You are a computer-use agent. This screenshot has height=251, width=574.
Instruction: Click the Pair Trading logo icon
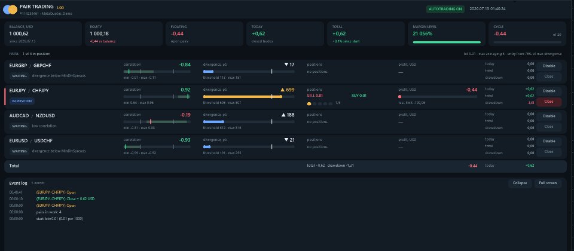tap(10, 10)
